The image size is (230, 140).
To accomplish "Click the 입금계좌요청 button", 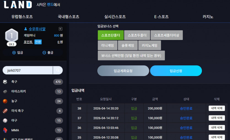I will [x=123, y=71].
